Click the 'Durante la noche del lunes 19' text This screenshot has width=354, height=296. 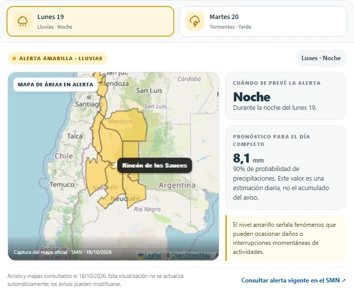pyautogui.click(x=275, y=108)
